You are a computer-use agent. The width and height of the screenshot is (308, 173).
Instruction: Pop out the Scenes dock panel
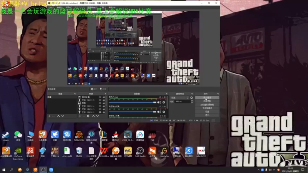tap(75, 94)
